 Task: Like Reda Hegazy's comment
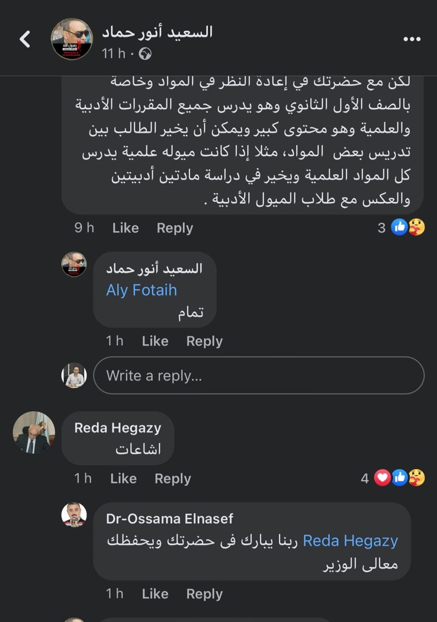[x=123, y=479]
